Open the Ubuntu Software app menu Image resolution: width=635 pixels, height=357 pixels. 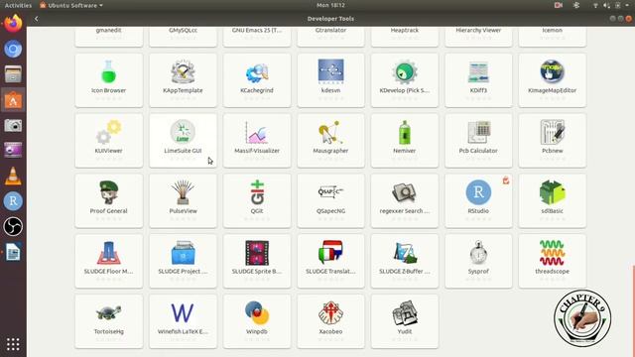(71, 5)
